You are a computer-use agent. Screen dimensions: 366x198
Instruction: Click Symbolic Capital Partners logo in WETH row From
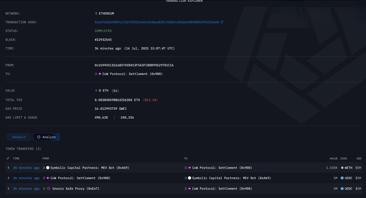tap(48, 168)
